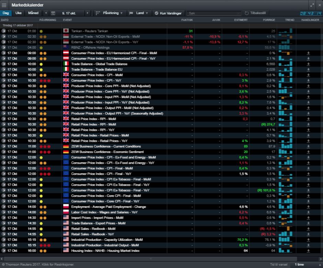323x268 pixels.
Task: Download icon for ZEW Economic Sentiment row
Action: click(308, 152)
